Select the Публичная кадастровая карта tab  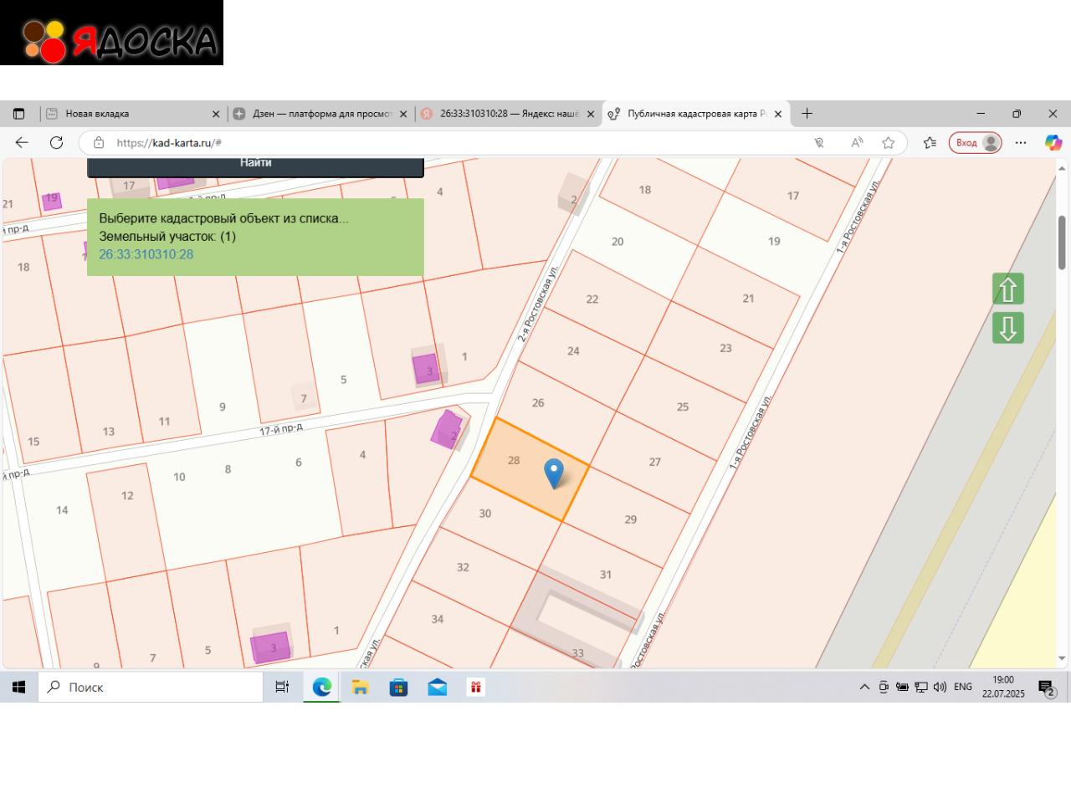pos(695,114)
